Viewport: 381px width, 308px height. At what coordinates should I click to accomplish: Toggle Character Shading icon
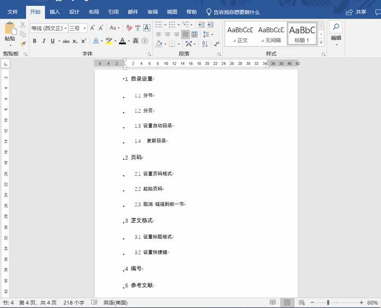pyautogui.click(x=135, y=41)
